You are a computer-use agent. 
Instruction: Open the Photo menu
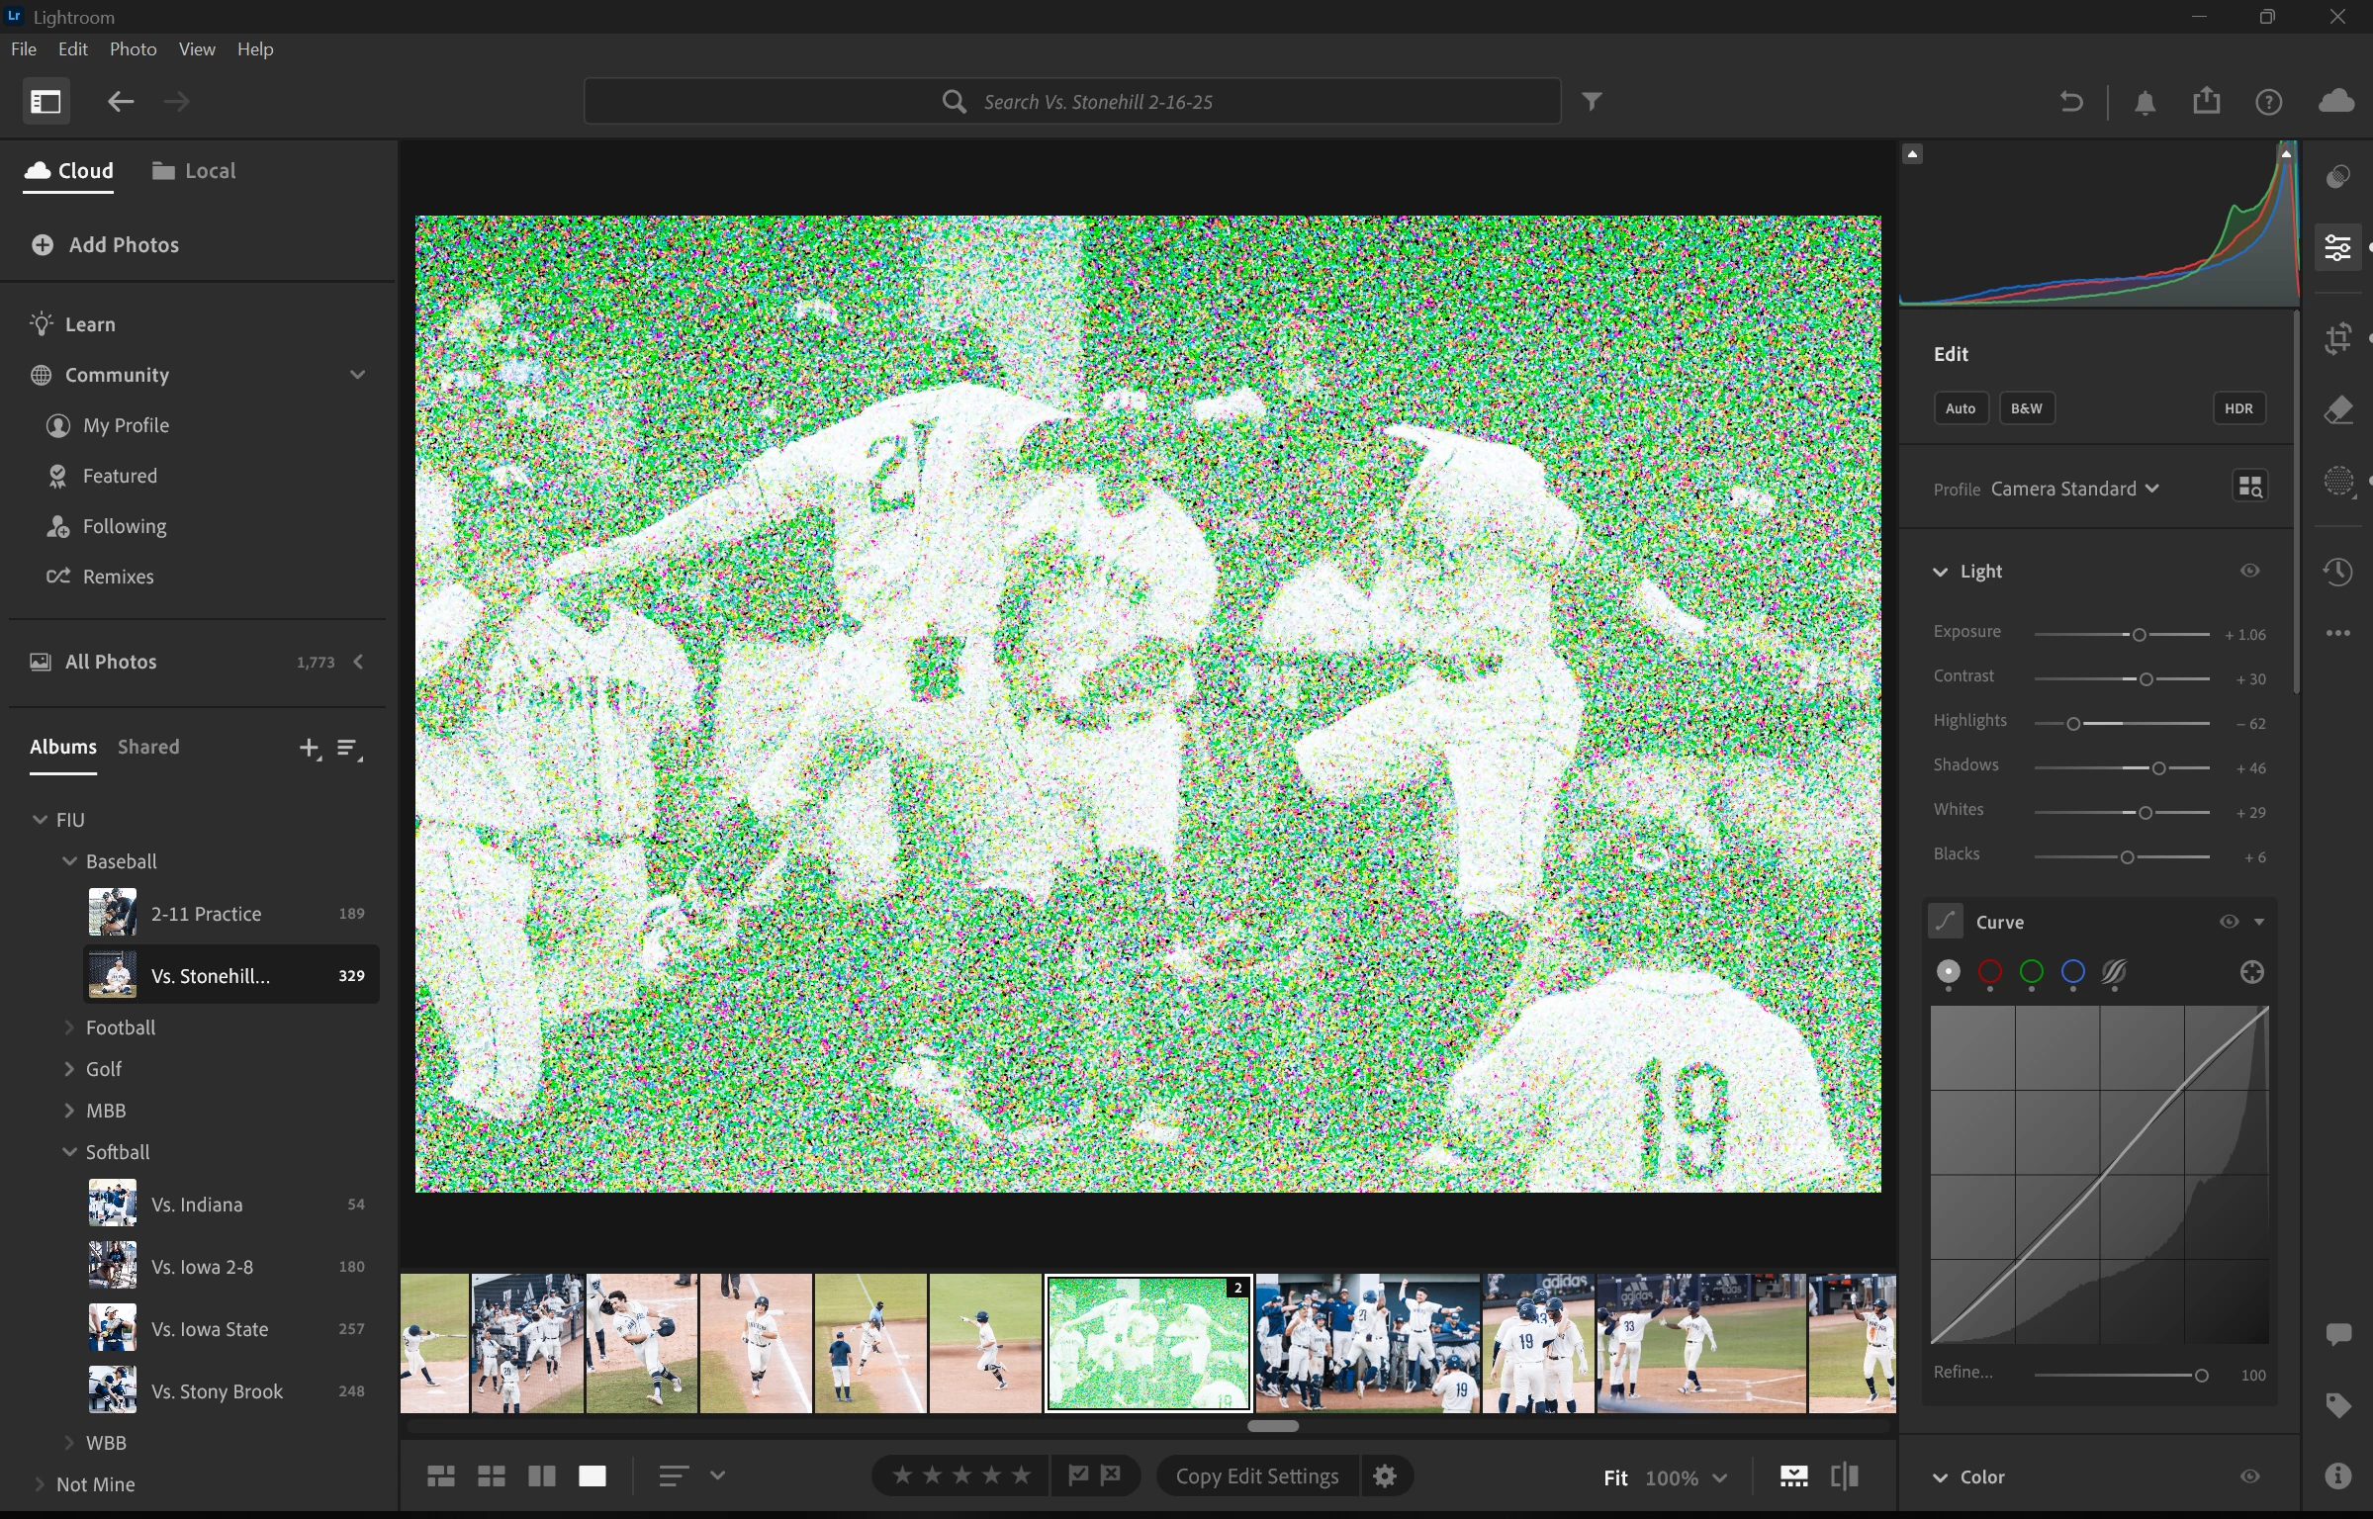(133, 49)
